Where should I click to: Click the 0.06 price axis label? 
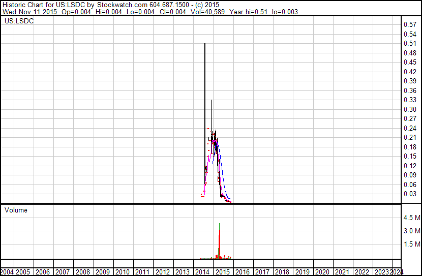410,185
